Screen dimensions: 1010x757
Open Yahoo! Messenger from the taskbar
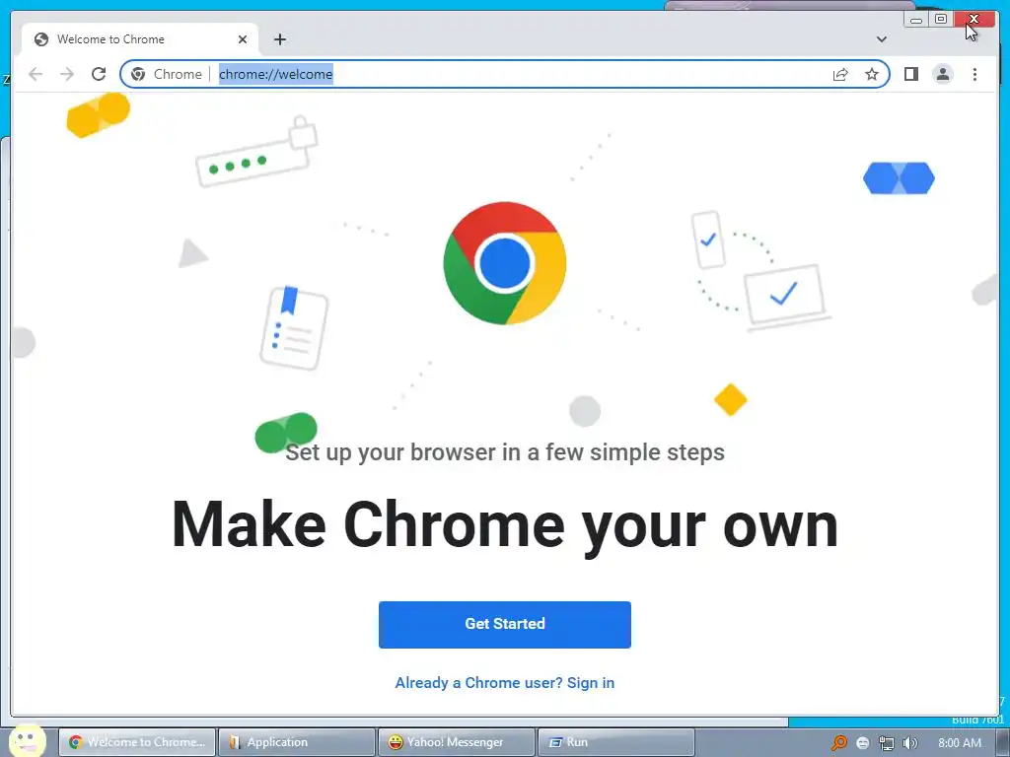[x=457, y=742]
